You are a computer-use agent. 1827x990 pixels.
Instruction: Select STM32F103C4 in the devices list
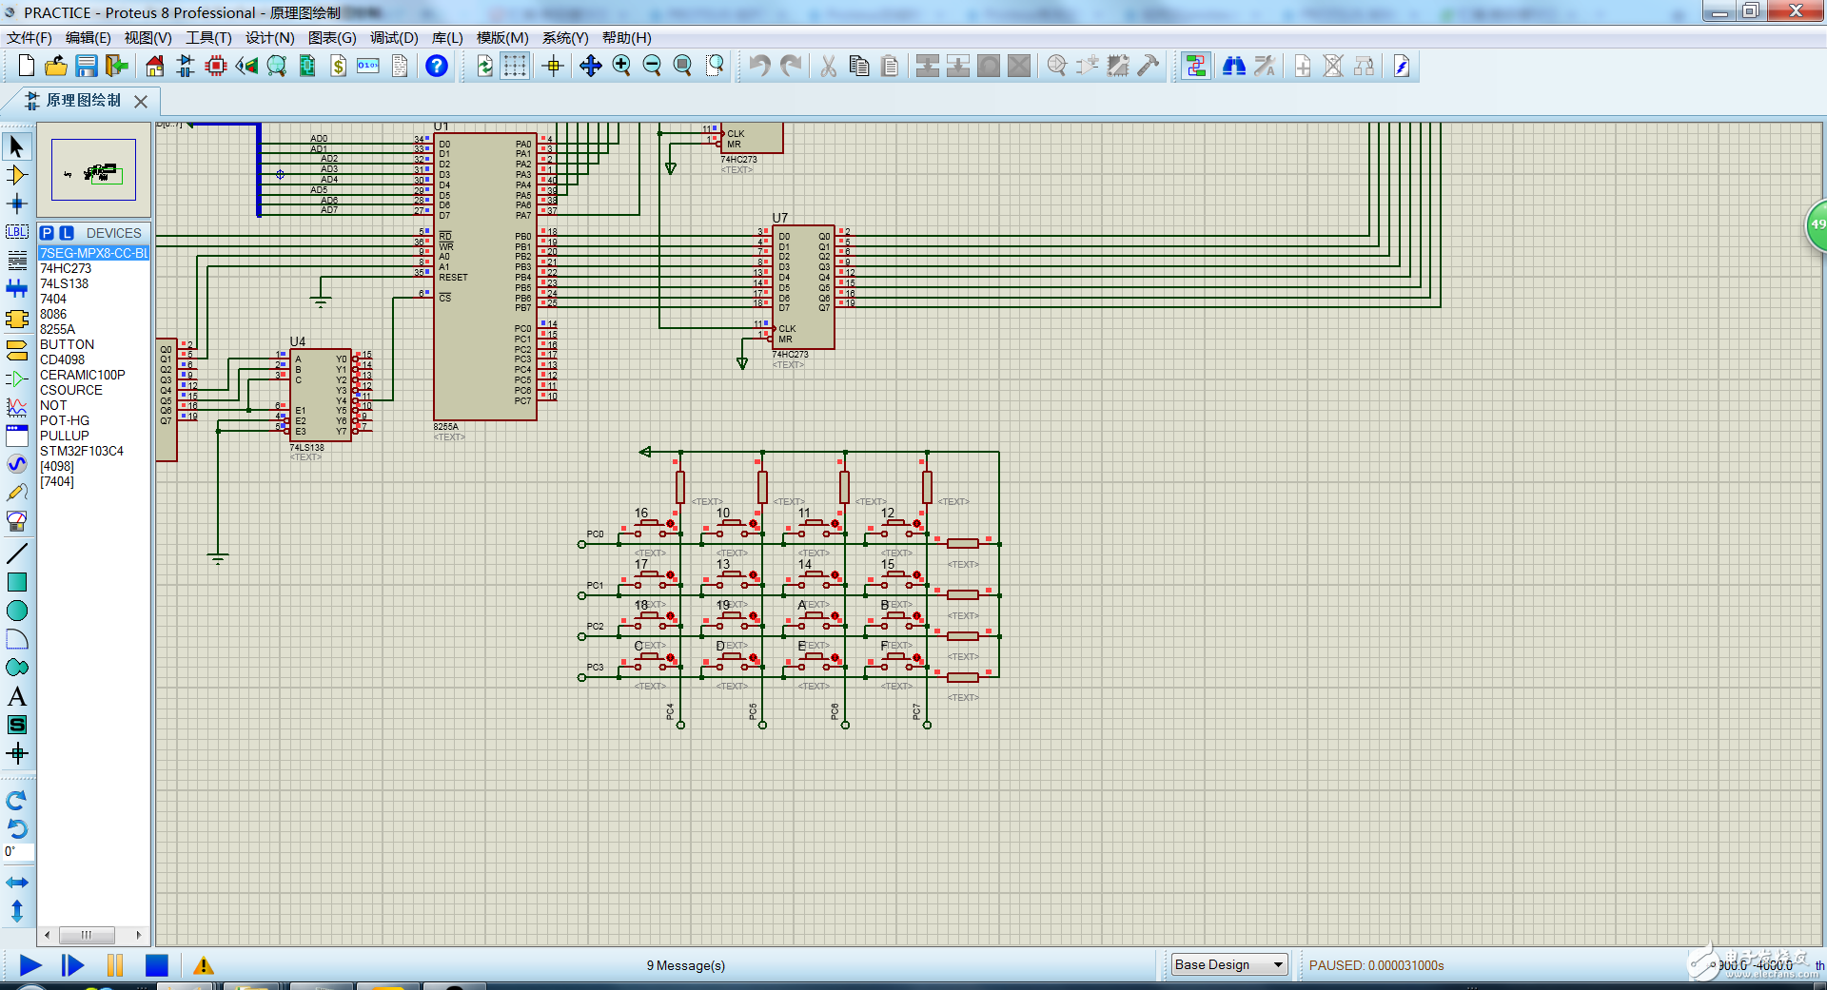tap(82, 451)
